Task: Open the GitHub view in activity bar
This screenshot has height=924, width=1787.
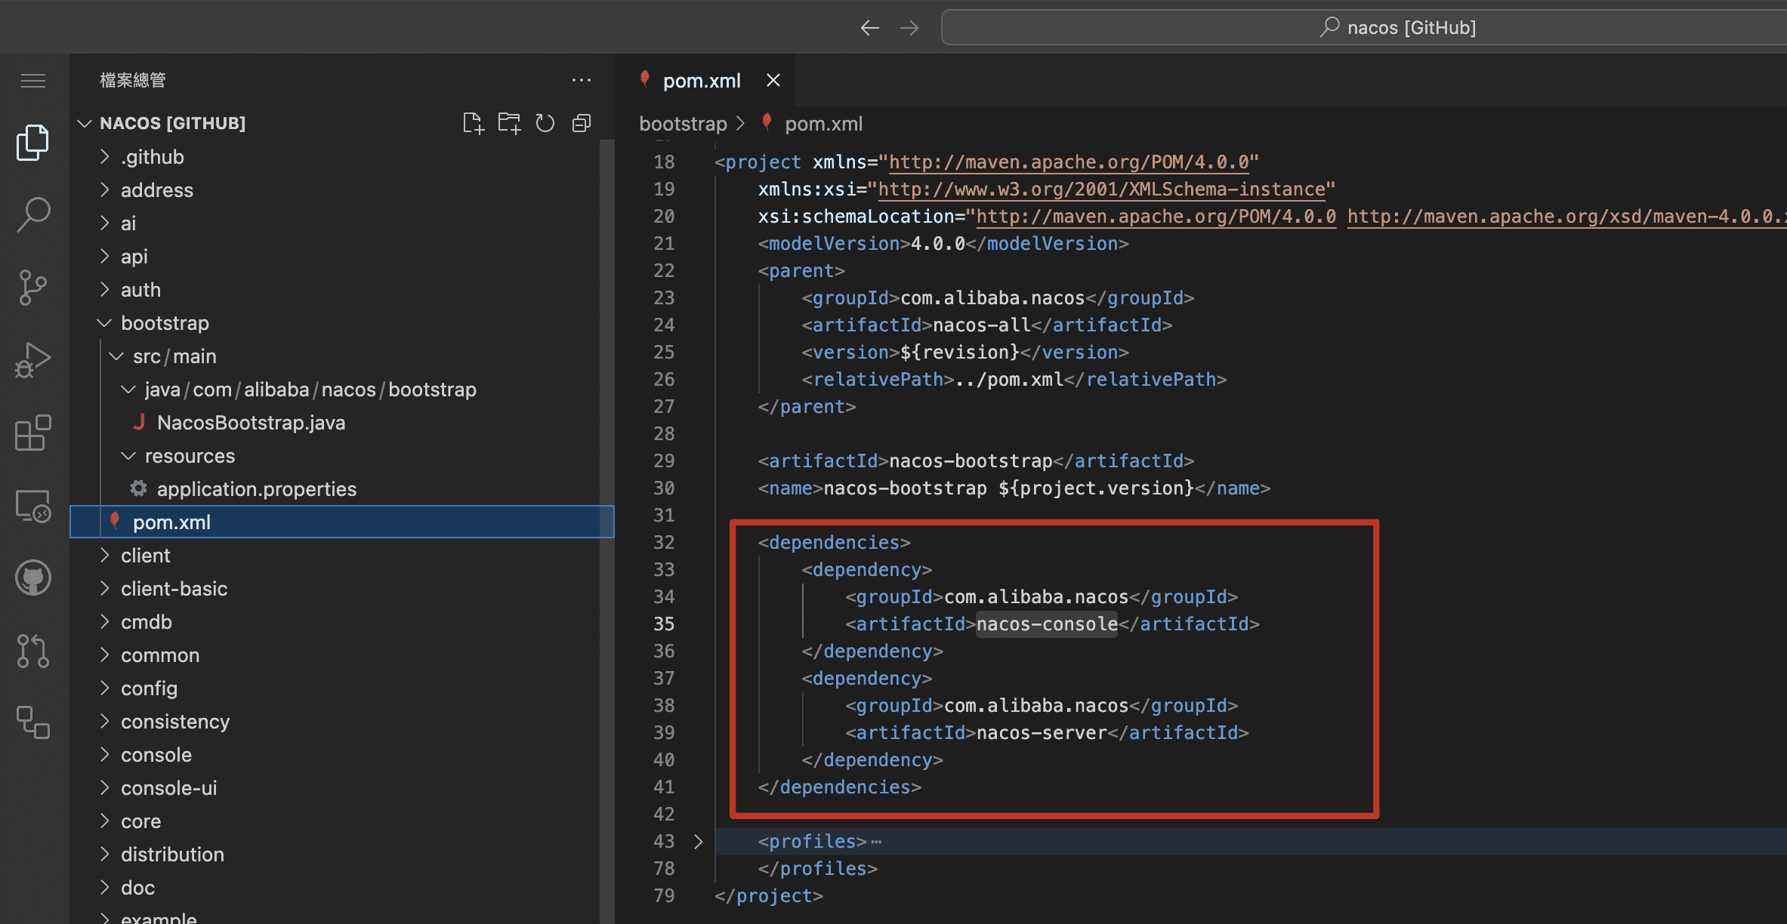Action: (33, 577)
